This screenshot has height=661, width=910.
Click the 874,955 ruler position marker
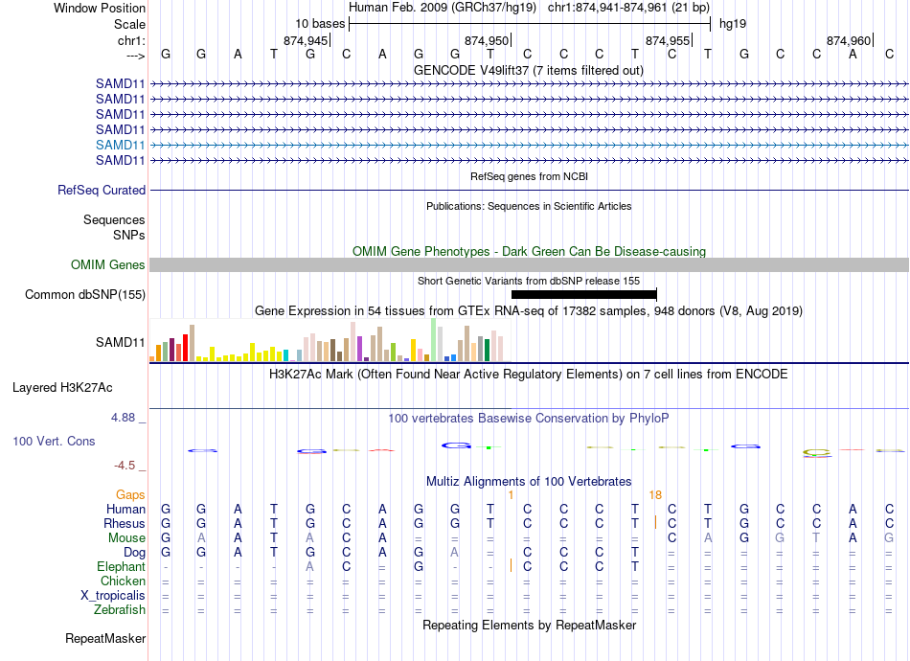coord(668,40)
